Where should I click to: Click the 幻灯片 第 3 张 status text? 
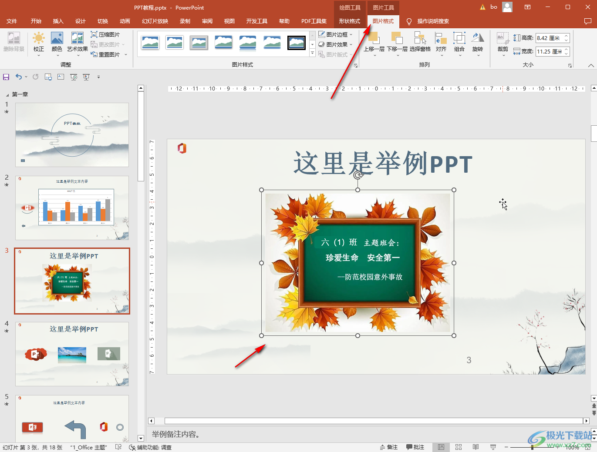[x=32, y=447]
